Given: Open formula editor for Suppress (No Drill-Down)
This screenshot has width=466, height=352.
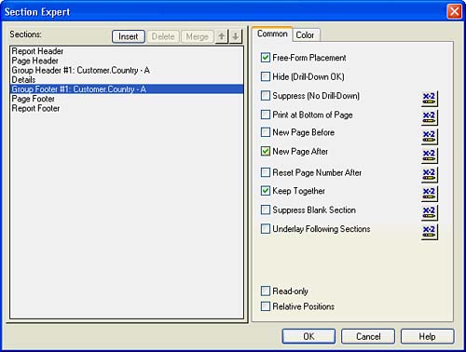Looking at the screenshot, I should [x=430, y=99].
